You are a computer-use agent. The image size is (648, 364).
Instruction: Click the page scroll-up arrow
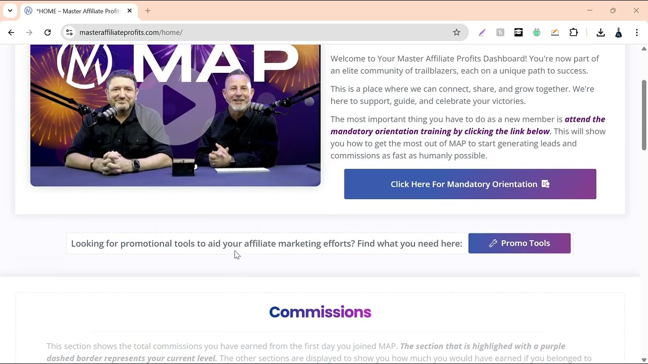point(644,49)
